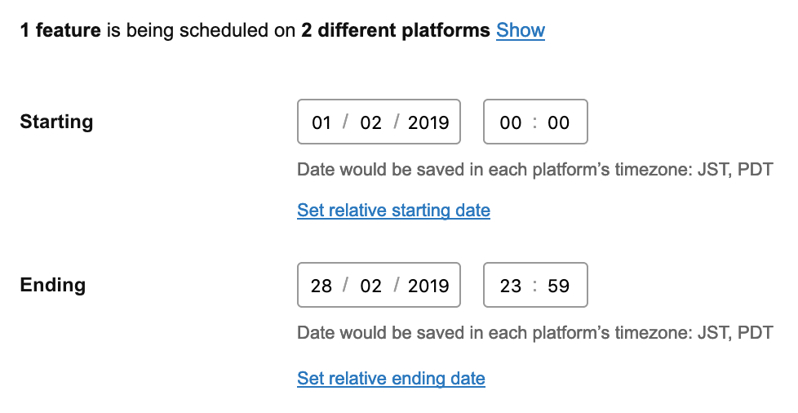This screenshot has width=798, height=413.
Task: Click the Starting hour field showing 00
Action: coord(511,123)
